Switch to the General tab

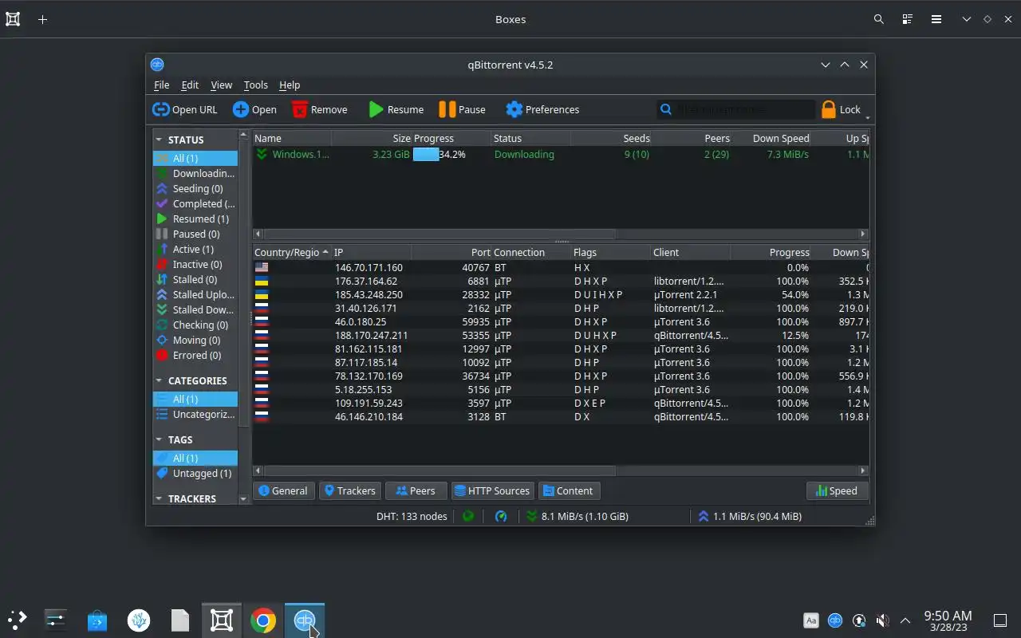point(283,490)
